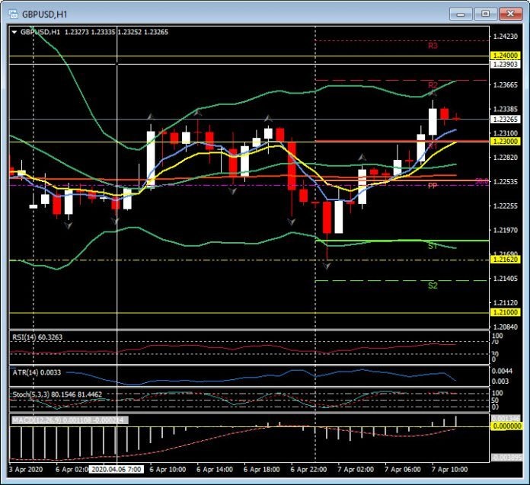The height and width of the screenshot is (485, 530).
Task: Click the 1.22535 price scale value
Action: pos(506,182)
